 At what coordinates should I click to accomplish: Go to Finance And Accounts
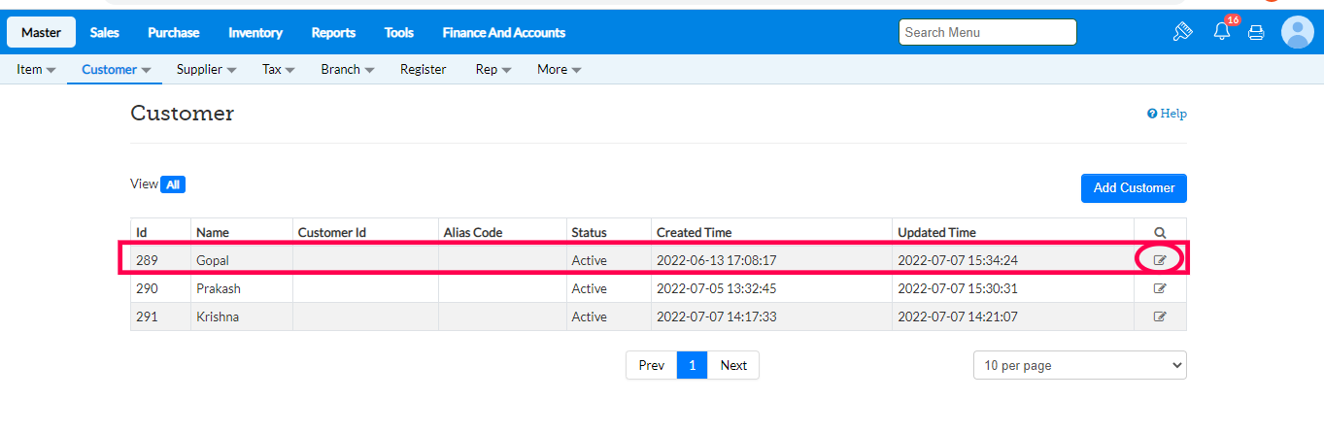pyautogui.click(x=503, y=32)
